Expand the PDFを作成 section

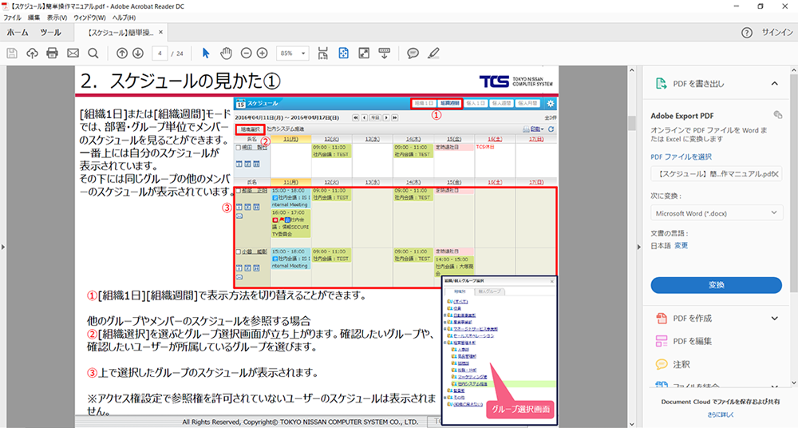point(773,319)
